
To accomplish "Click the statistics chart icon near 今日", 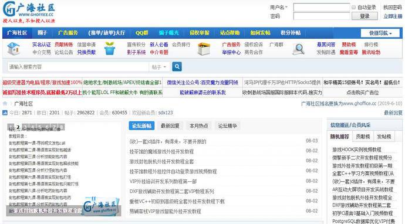I will (x=5, y=113).
